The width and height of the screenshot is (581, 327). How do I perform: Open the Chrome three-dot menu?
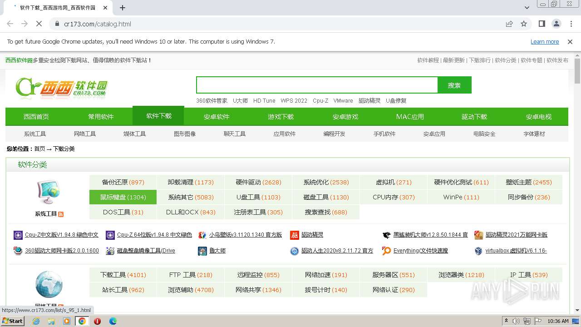click(570, 24)
